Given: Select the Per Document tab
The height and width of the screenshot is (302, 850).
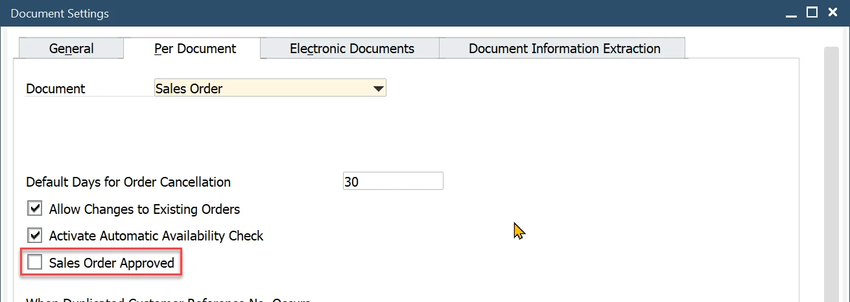Looking at the screenshot, I should click(x=195, y=49).
